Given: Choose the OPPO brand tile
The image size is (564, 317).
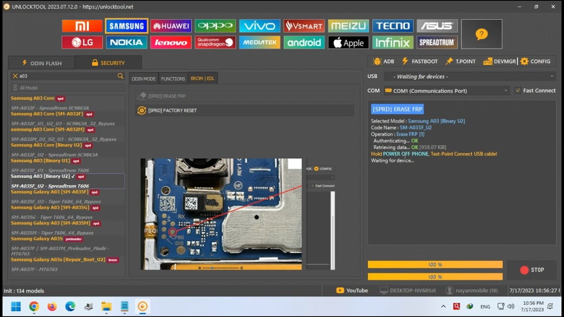Looking at the screenshot, I should pos(215,26).
